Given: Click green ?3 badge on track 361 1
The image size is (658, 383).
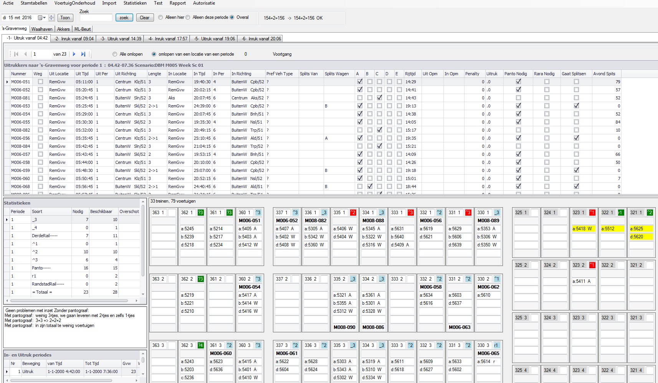Looking at the screenshot, I should click(x=229, y=213).
